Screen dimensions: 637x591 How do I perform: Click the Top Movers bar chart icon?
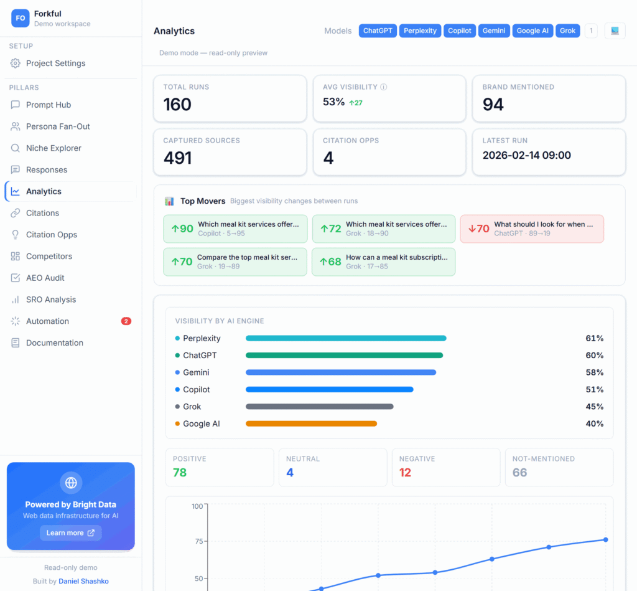coord(169,201)
